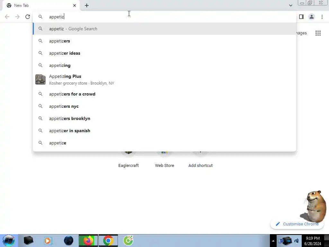Open the Appetizing Plus place suggestion

164,80
